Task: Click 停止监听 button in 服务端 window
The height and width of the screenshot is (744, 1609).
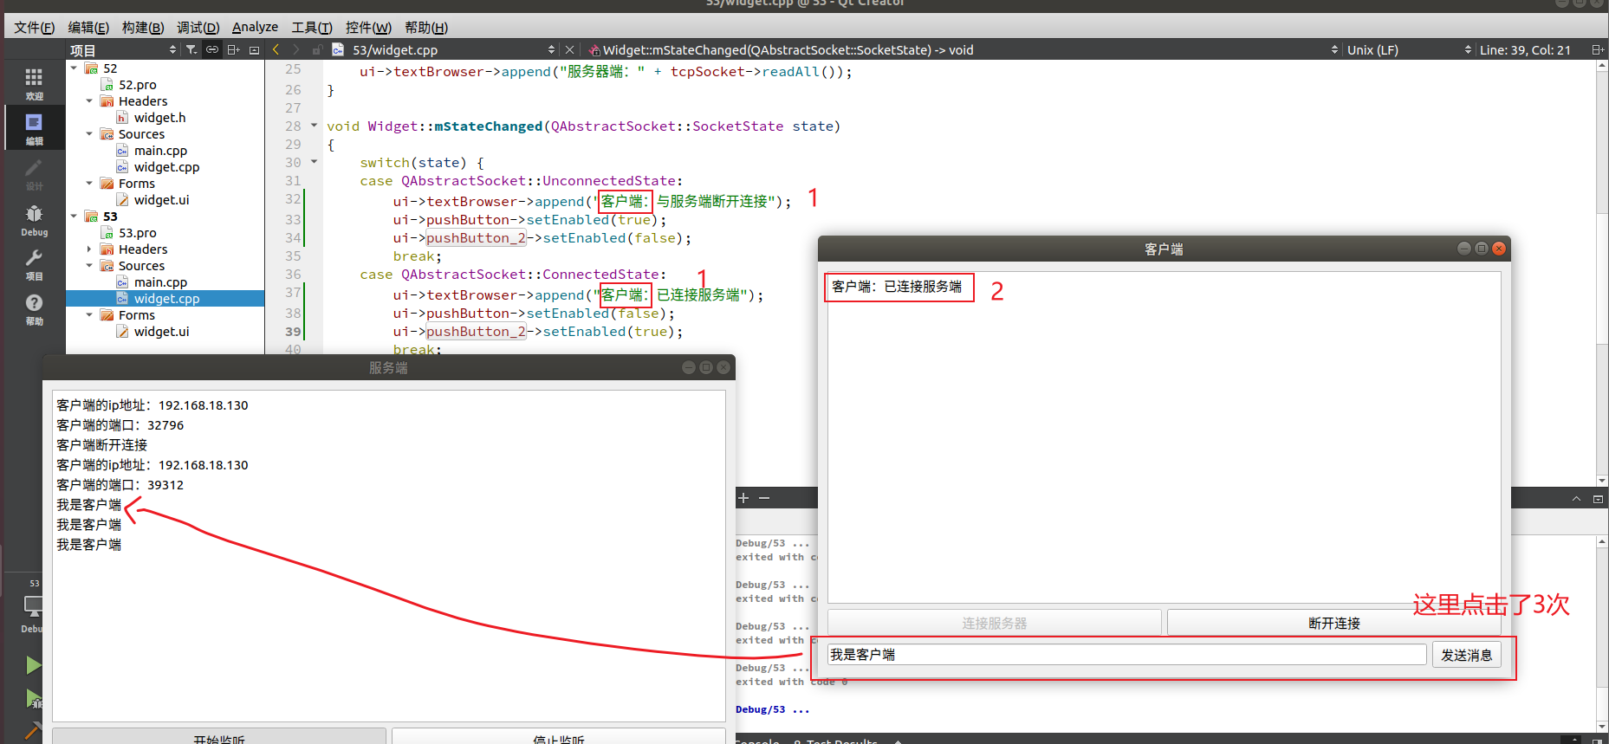Action: [x=558, y=737]
